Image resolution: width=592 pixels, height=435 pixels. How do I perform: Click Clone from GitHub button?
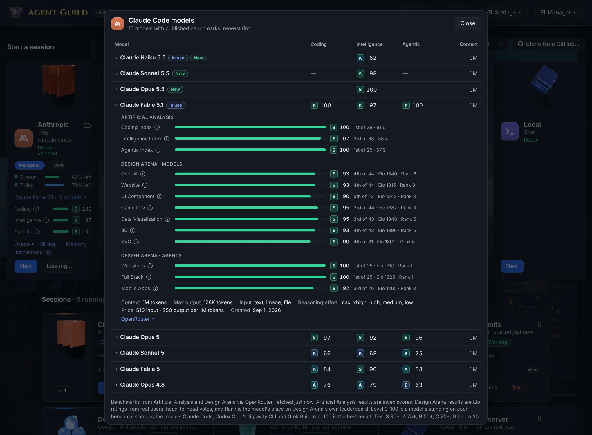pyautogui.click(x=549, y=44)
